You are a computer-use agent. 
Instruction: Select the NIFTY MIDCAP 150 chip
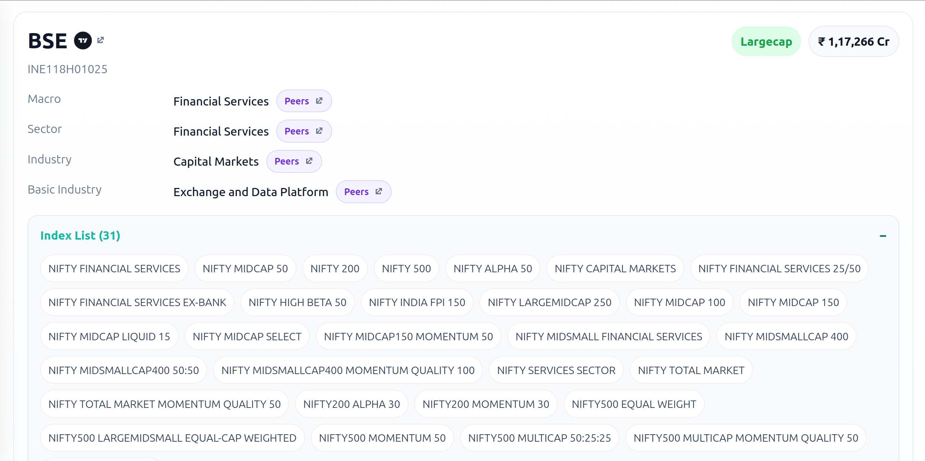pyautogui.click(x=794, y=302)
